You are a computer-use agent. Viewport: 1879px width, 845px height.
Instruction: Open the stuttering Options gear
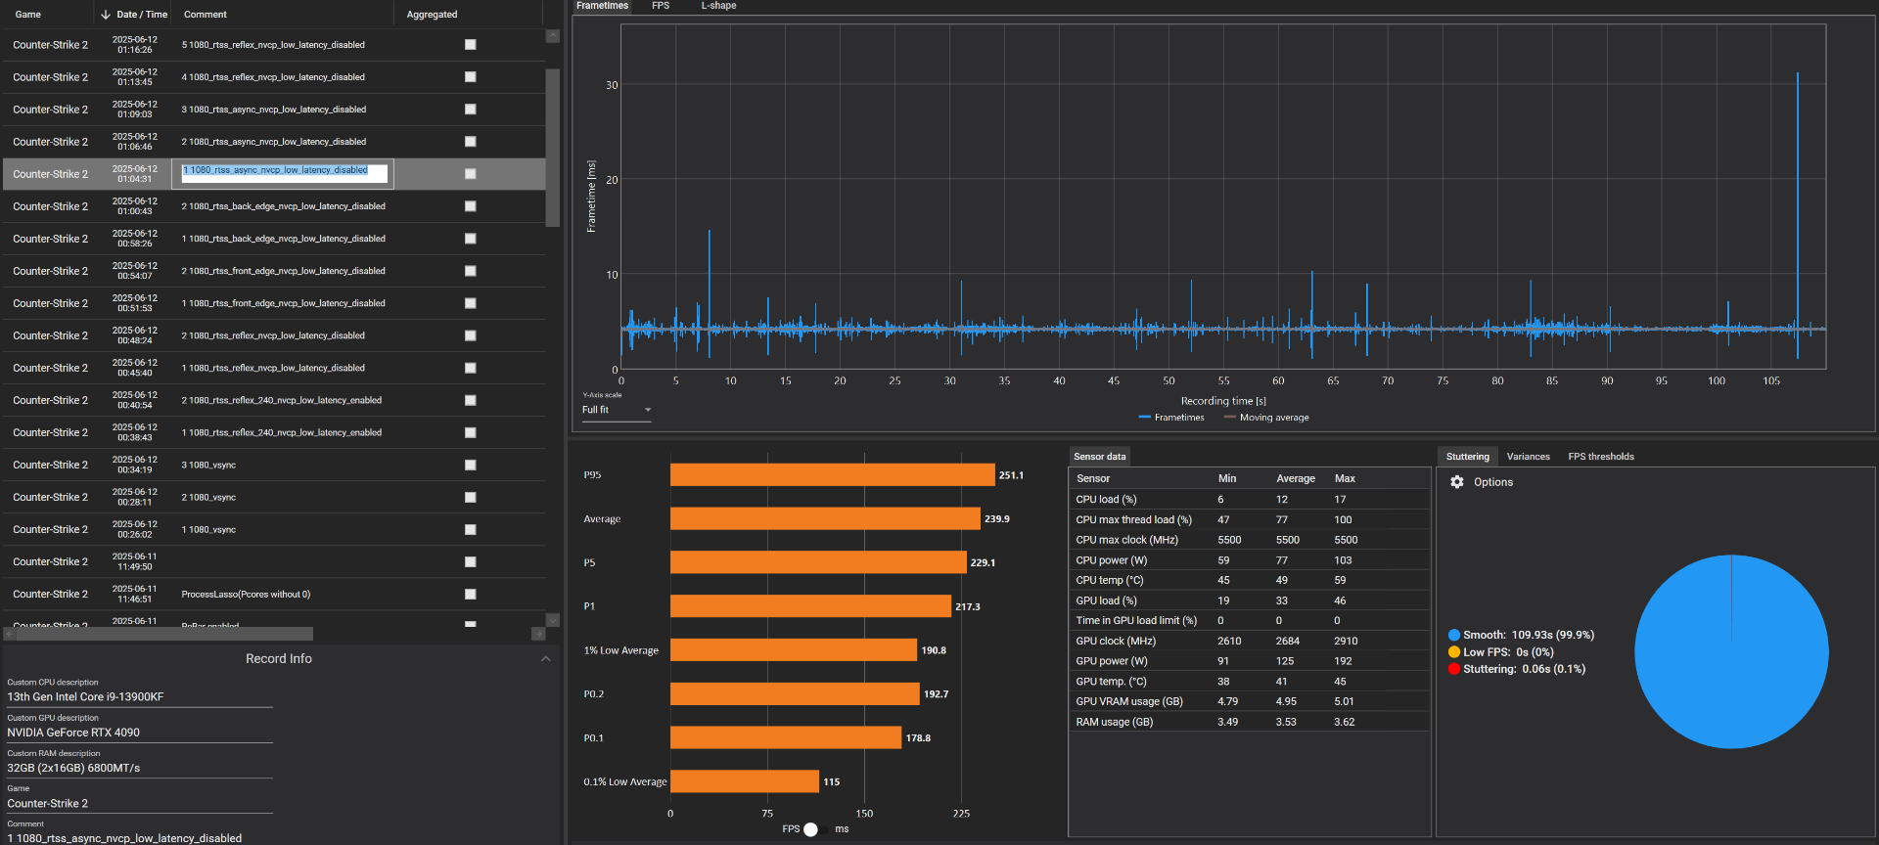point(1457,482)
